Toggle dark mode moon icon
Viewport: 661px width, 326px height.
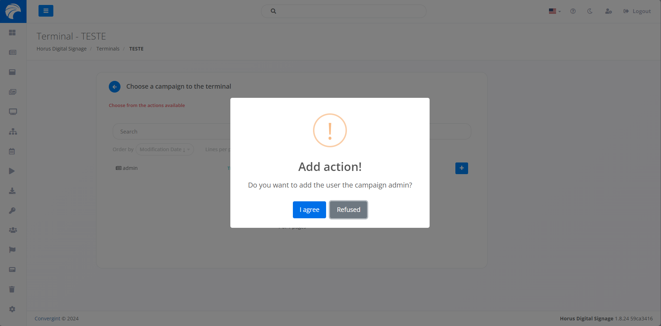pos(590,11)
